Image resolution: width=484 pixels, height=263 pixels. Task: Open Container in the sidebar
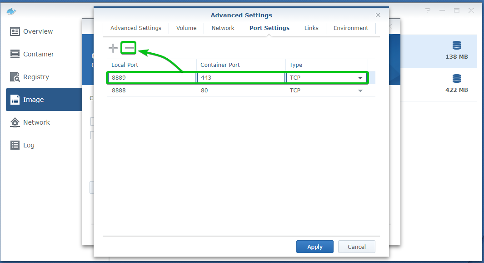[x=44, y=54]
